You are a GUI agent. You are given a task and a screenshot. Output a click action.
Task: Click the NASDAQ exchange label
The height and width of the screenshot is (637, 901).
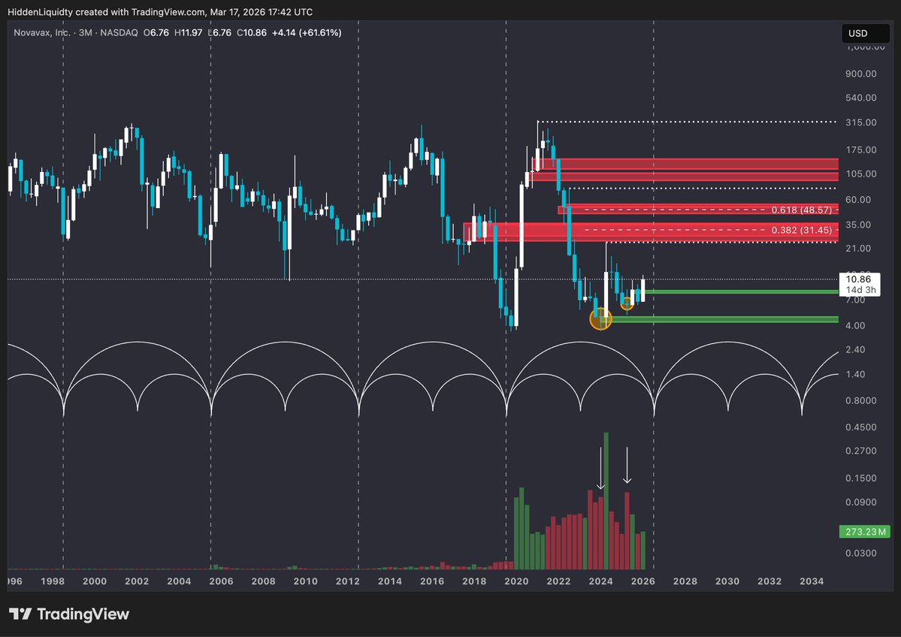pos(119,33)
